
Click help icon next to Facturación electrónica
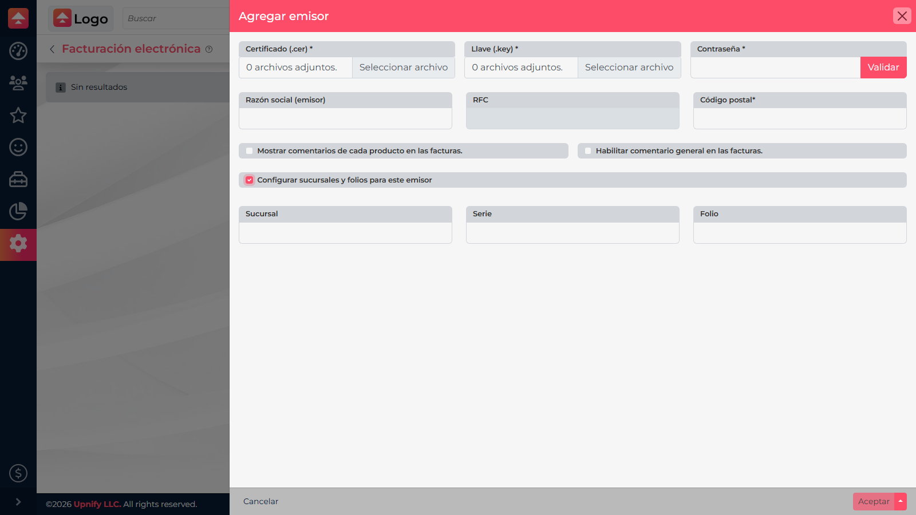coord(209,49)
